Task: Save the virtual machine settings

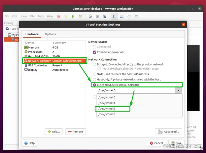Action: (176, 143)
